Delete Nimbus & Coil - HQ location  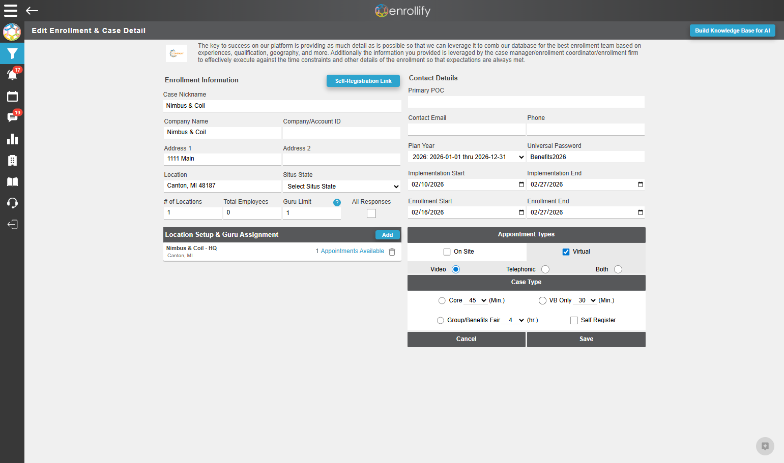point(392,252)
